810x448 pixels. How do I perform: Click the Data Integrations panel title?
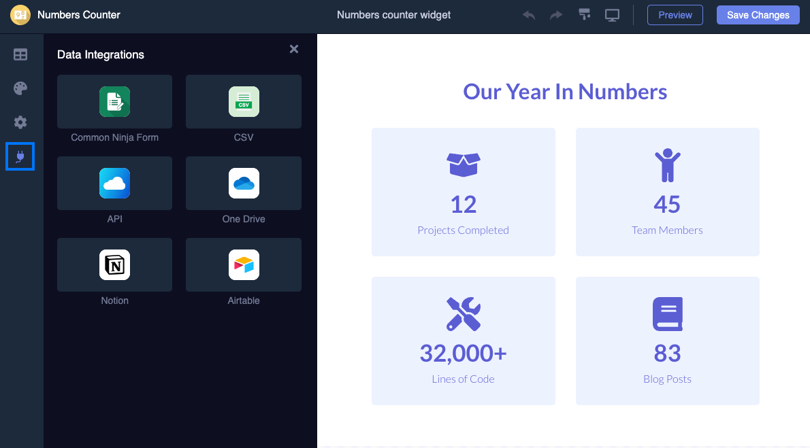pyautogui.click(x=101, y=54)
